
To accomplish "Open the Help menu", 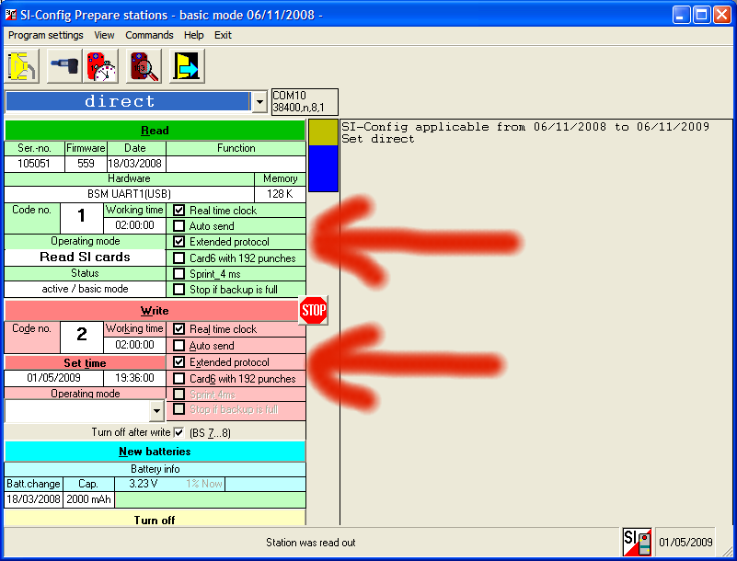I will pos(193,35).
